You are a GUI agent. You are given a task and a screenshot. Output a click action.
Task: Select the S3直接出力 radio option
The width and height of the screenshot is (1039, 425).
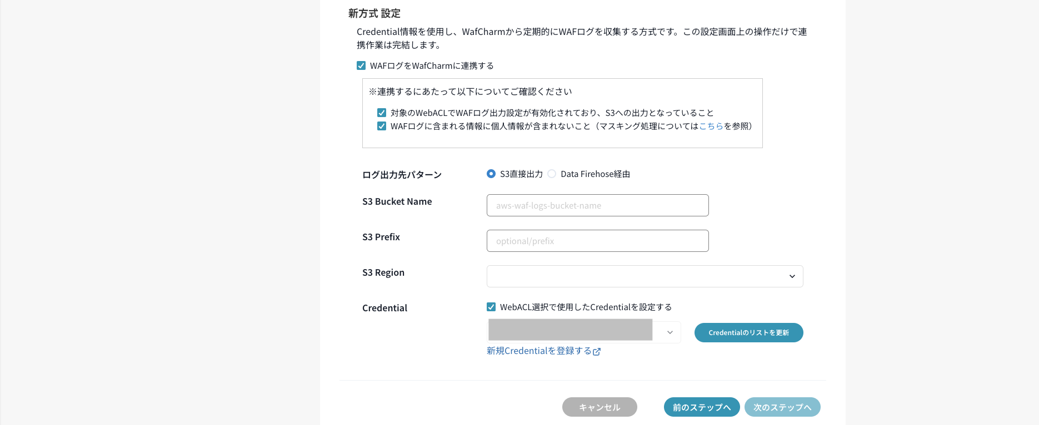pos(491,174)
